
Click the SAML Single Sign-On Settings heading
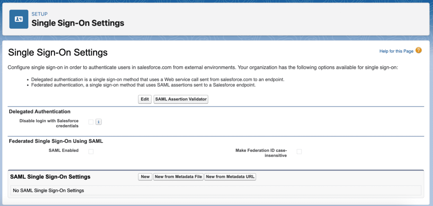click(x=50, y=177)
